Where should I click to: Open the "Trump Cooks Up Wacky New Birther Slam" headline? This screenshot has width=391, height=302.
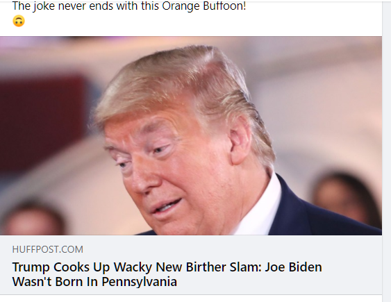167,274
